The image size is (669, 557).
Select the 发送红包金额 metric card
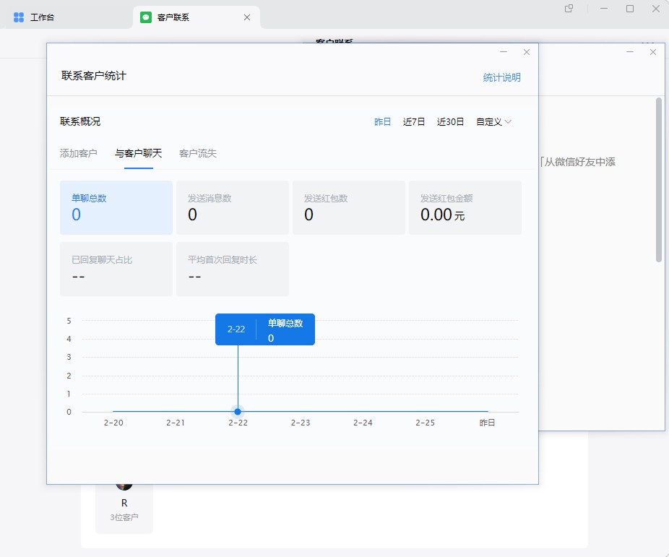coord(465,207)
